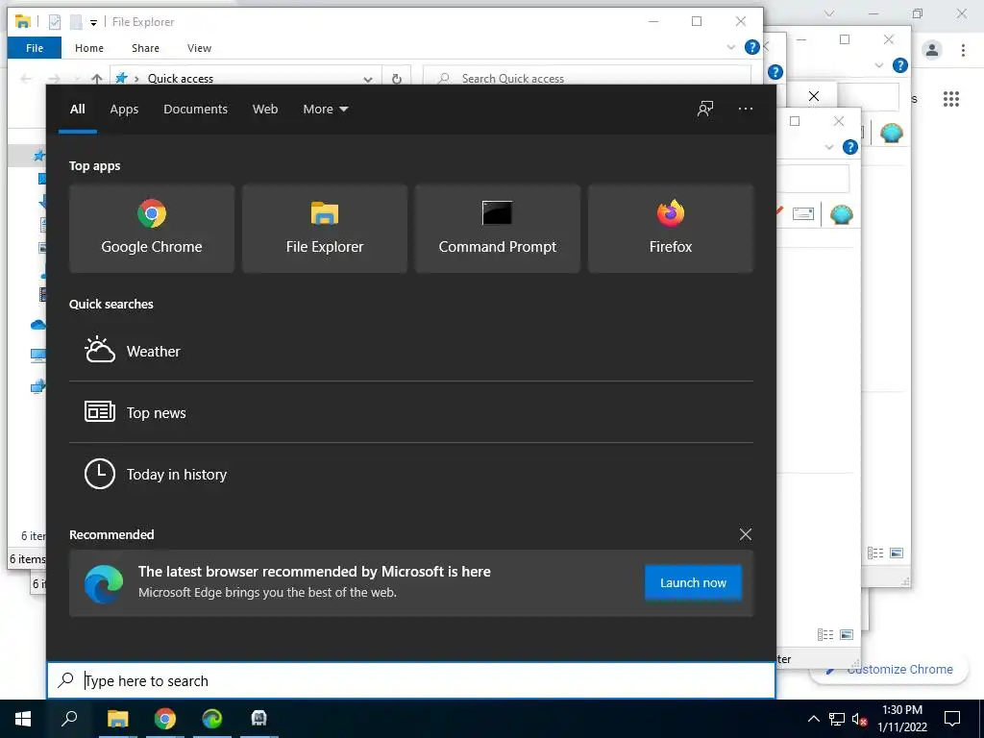Viewport: 984px width, 738px height.
Task: Expand the More search filter dropdown
Action: click(x=325, y=110)
